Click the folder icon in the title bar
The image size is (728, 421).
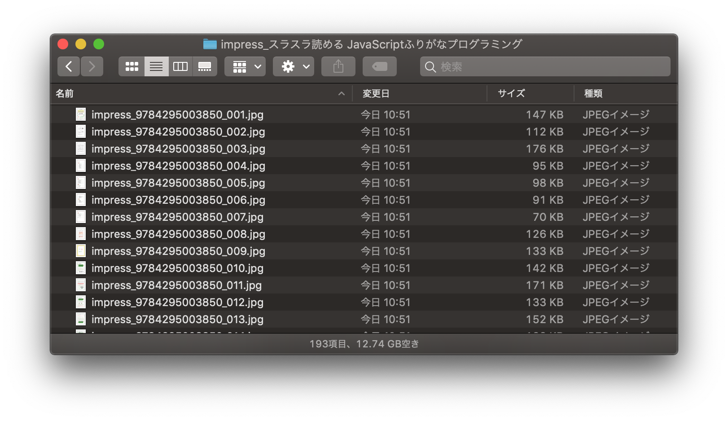(210, 44)
